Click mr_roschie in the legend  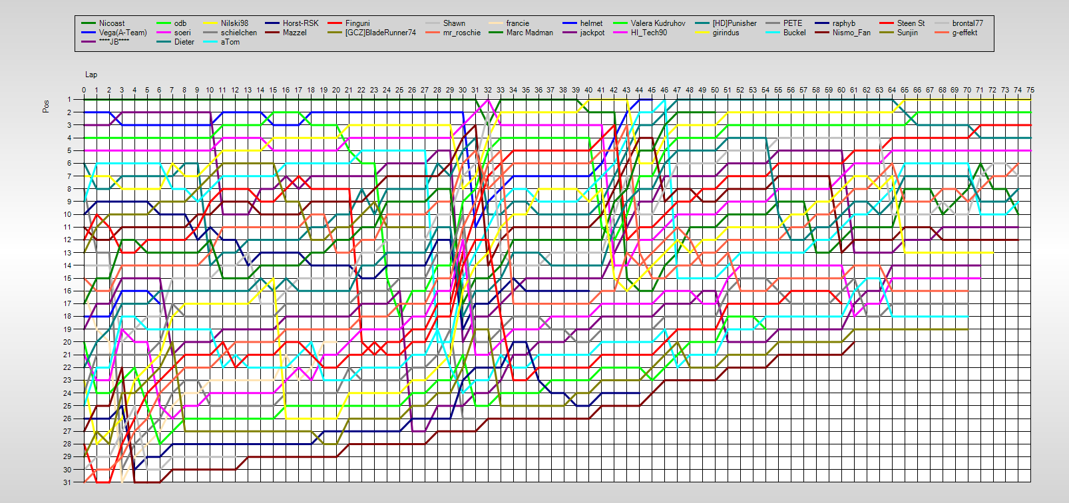coord(461,33)
